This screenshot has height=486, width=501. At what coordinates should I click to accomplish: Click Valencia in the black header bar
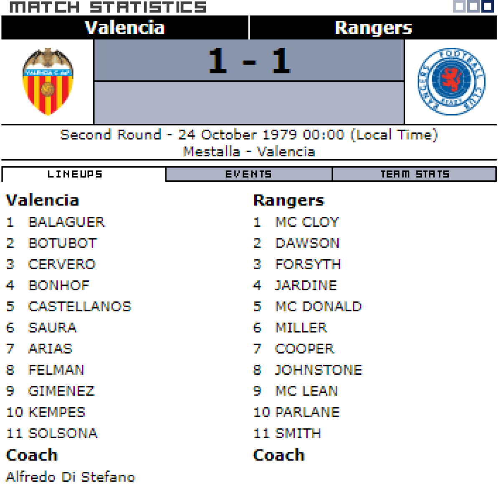point(125,28)
